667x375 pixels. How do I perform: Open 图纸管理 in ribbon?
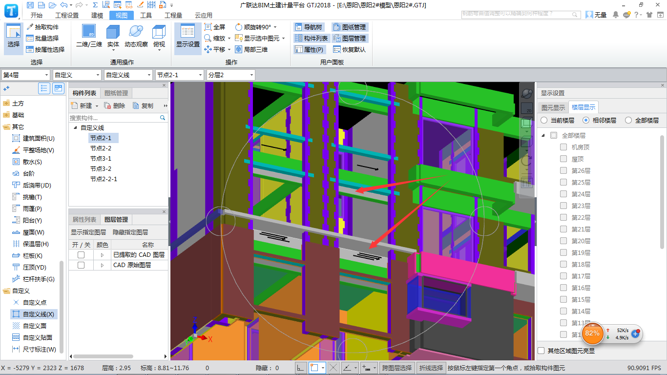pos(350,27)
